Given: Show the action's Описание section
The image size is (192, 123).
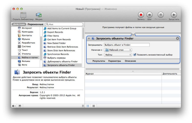Looking at the screenshot, I should click(x=130, y=61).
